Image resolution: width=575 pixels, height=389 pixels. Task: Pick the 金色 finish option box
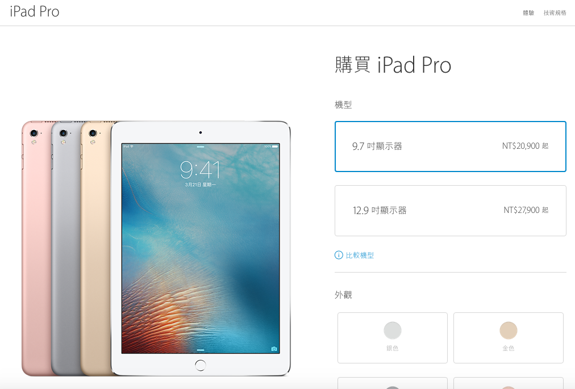[509, 338]
